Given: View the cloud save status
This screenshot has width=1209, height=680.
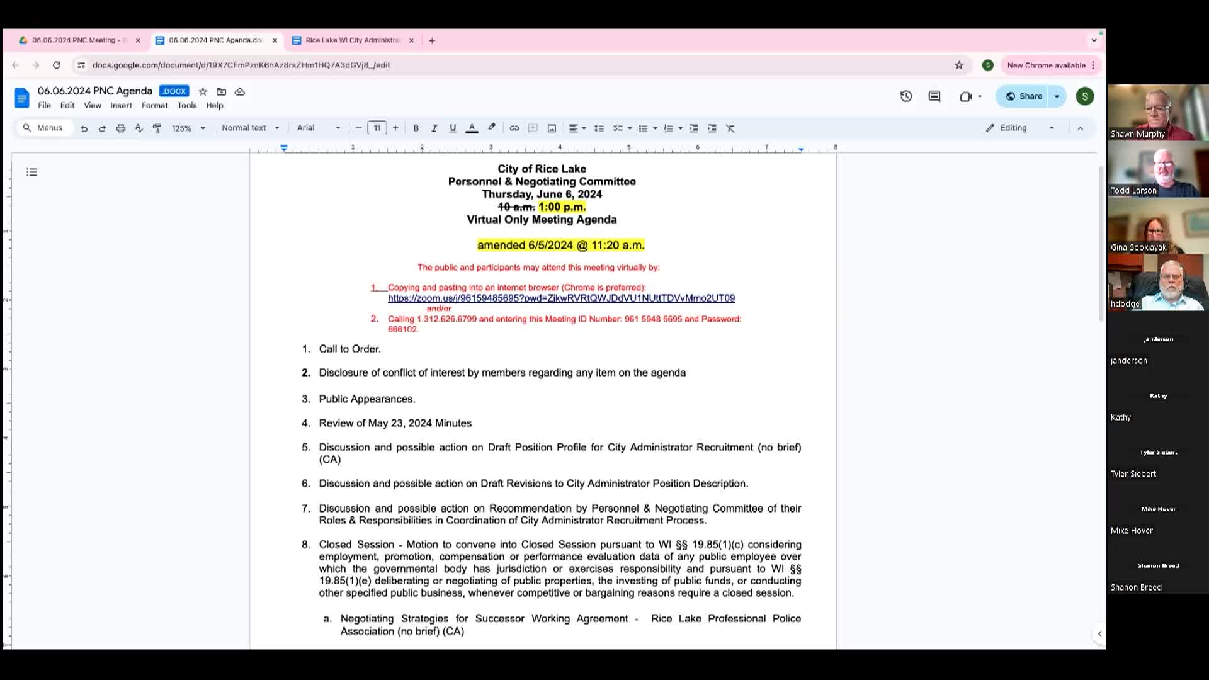Looking at the screenshot, I should tap(240, 91).
